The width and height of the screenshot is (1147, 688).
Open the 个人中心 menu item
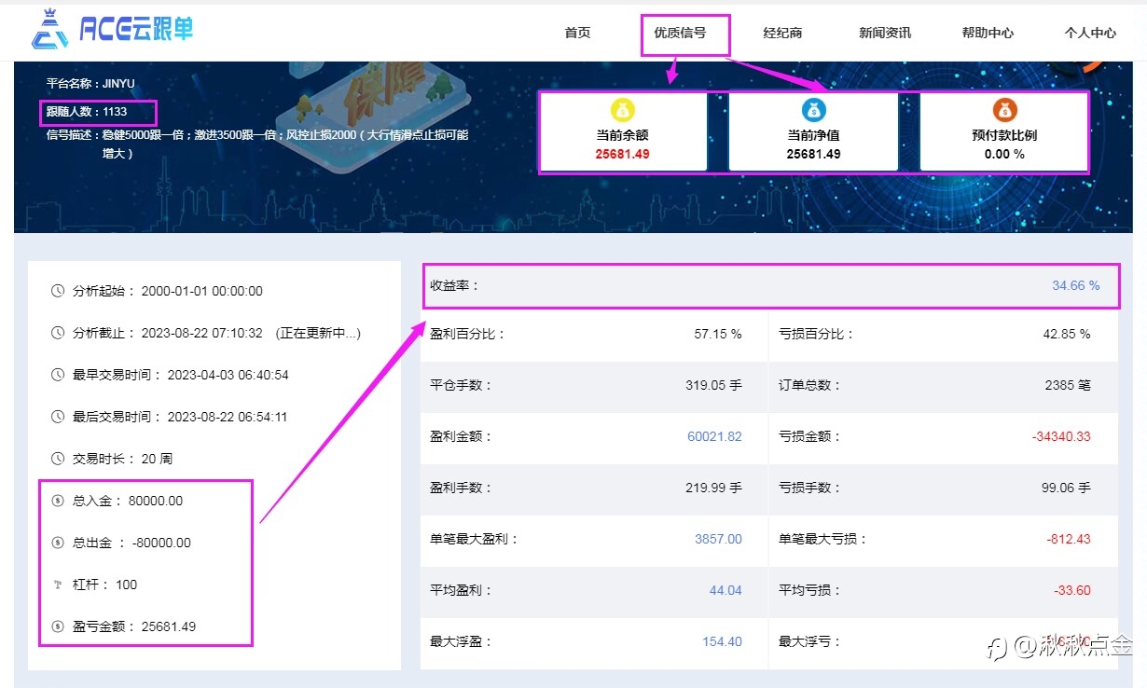click(1090, 33)
